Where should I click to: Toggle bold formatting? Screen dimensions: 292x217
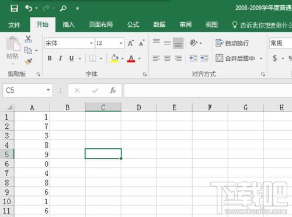[50, 58]
